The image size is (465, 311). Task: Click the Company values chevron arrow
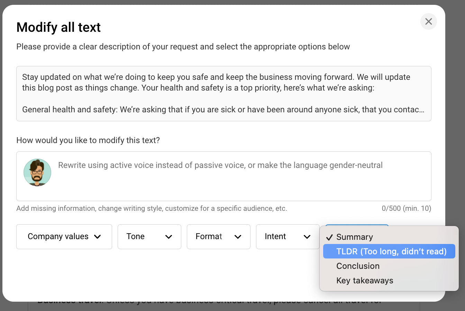[x=98, y=237]
